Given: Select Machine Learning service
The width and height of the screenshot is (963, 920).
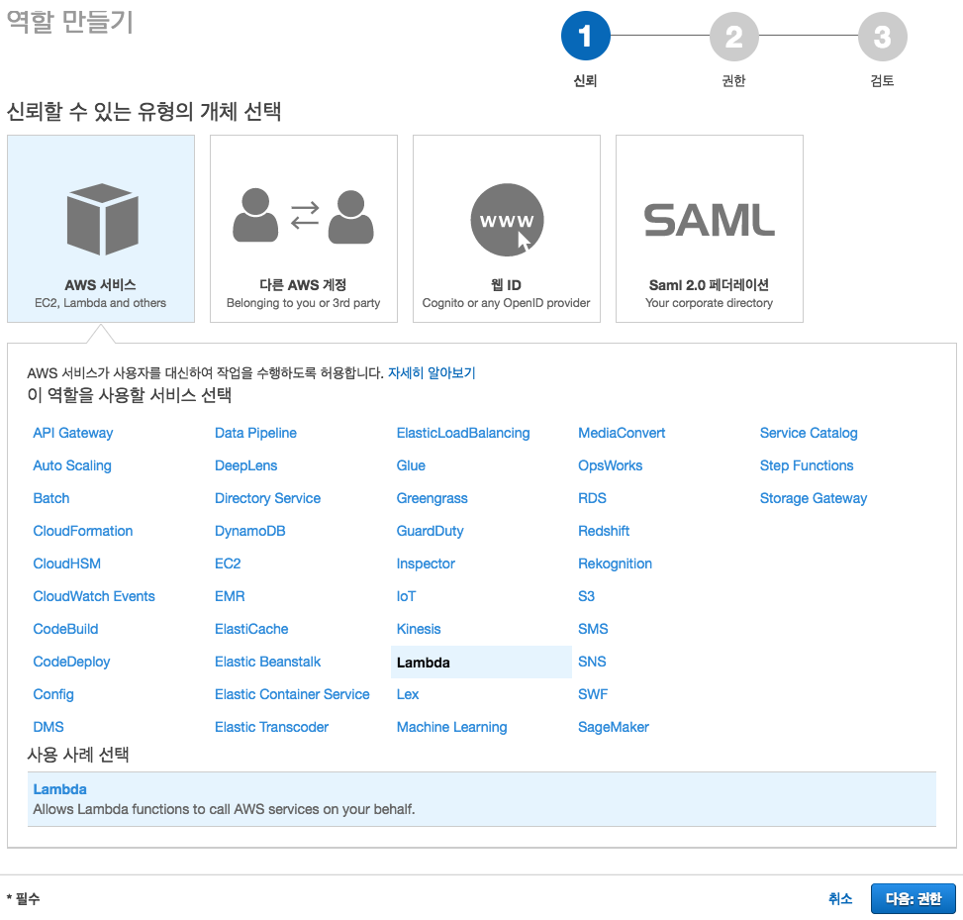Looking at the screenshot, I should point(452,727).
